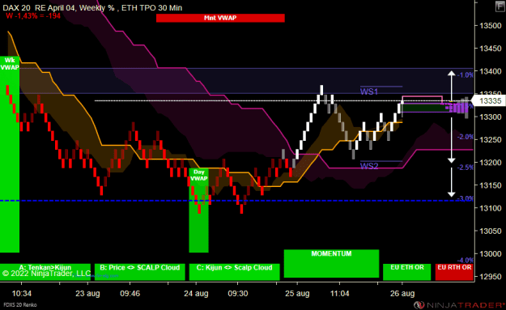Click the F icon in top-right corner
This screenshot has width=506, height=310.
[500, 6]
